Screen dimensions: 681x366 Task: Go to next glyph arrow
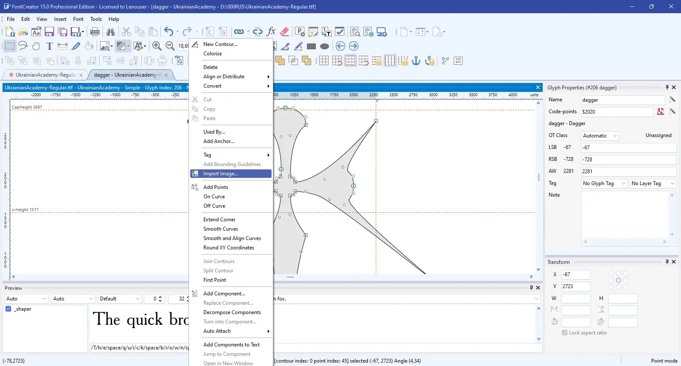[x=354, y=46]
